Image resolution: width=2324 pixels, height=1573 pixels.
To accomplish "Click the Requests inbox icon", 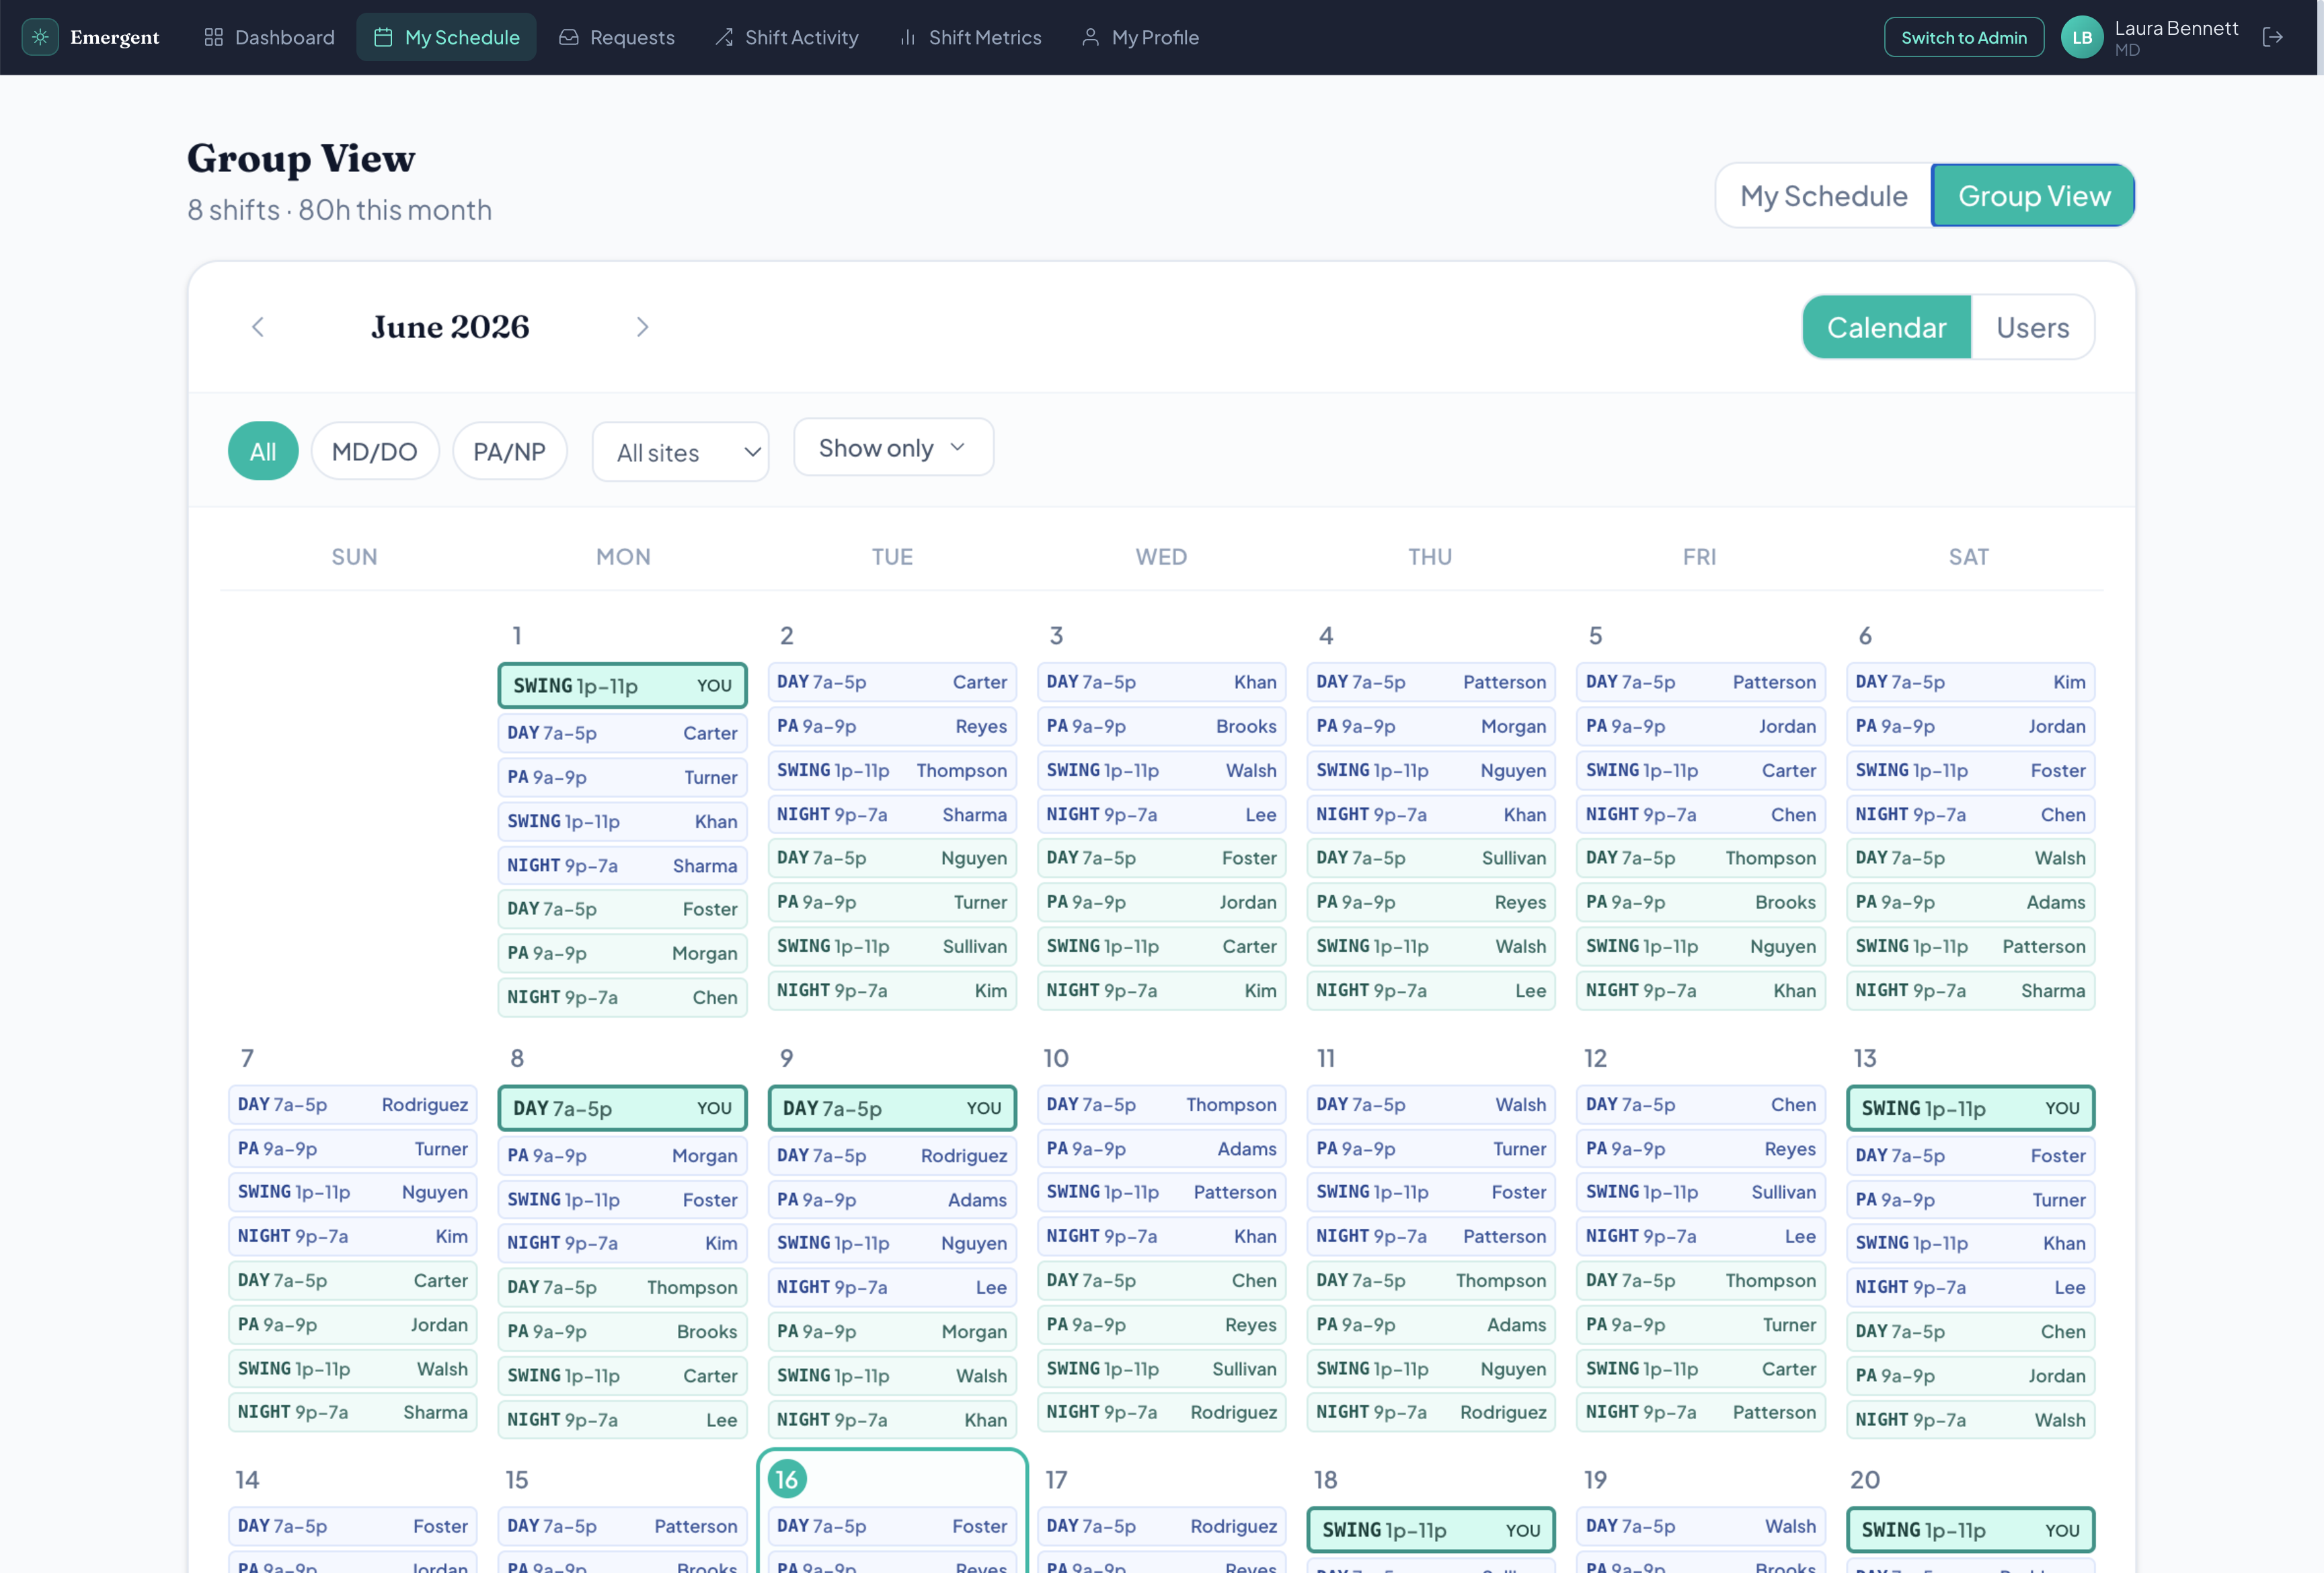I will point(569,37).
